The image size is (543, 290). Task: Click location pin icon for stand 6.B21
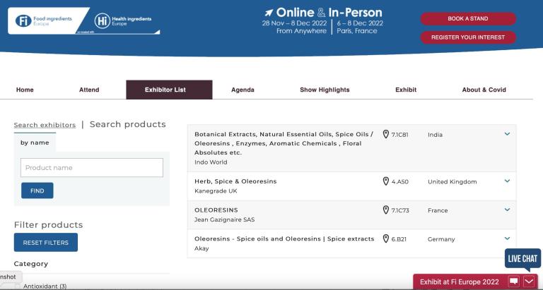click(386, 238)
